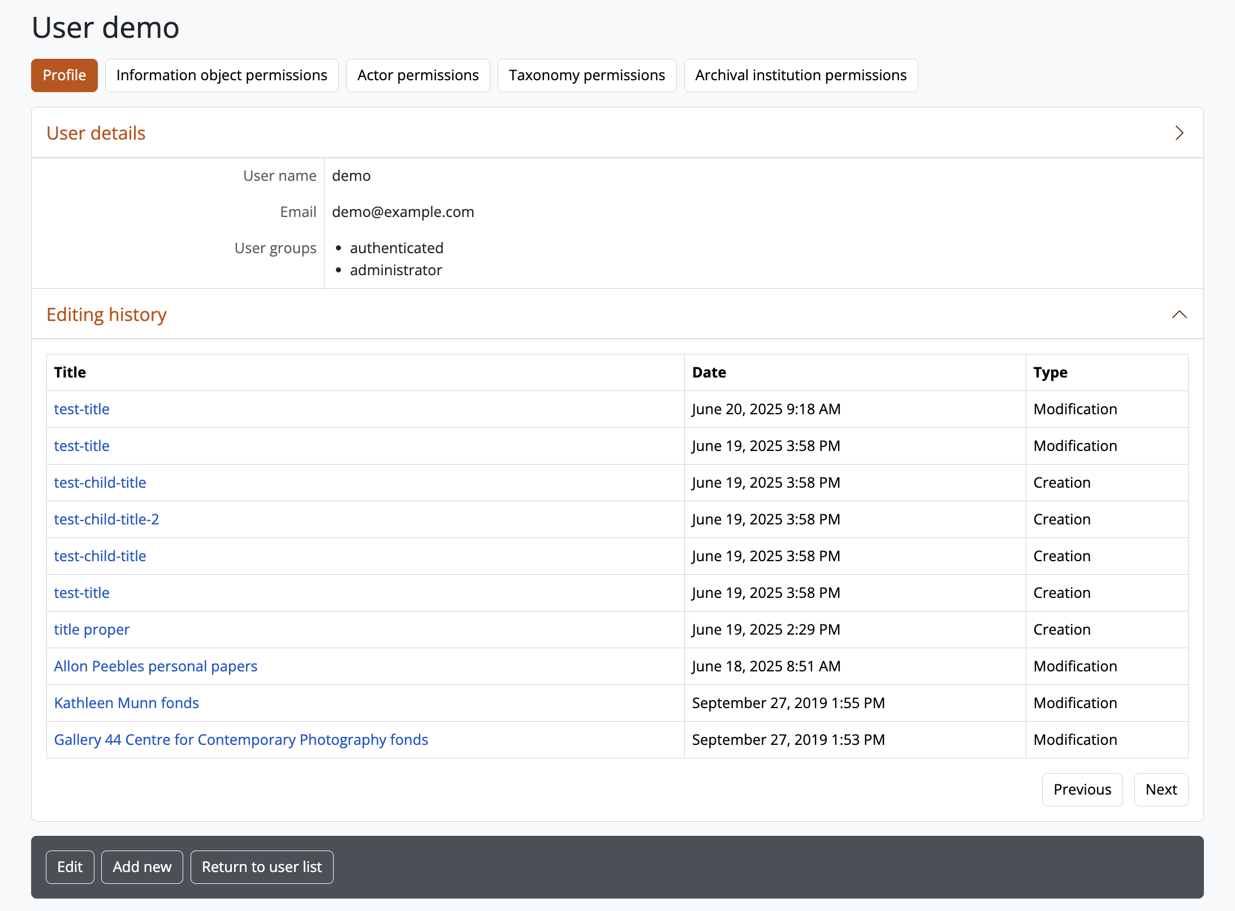Open Allon Peebles personal papers link
The image size is (1235, 911).
[156, 666]
